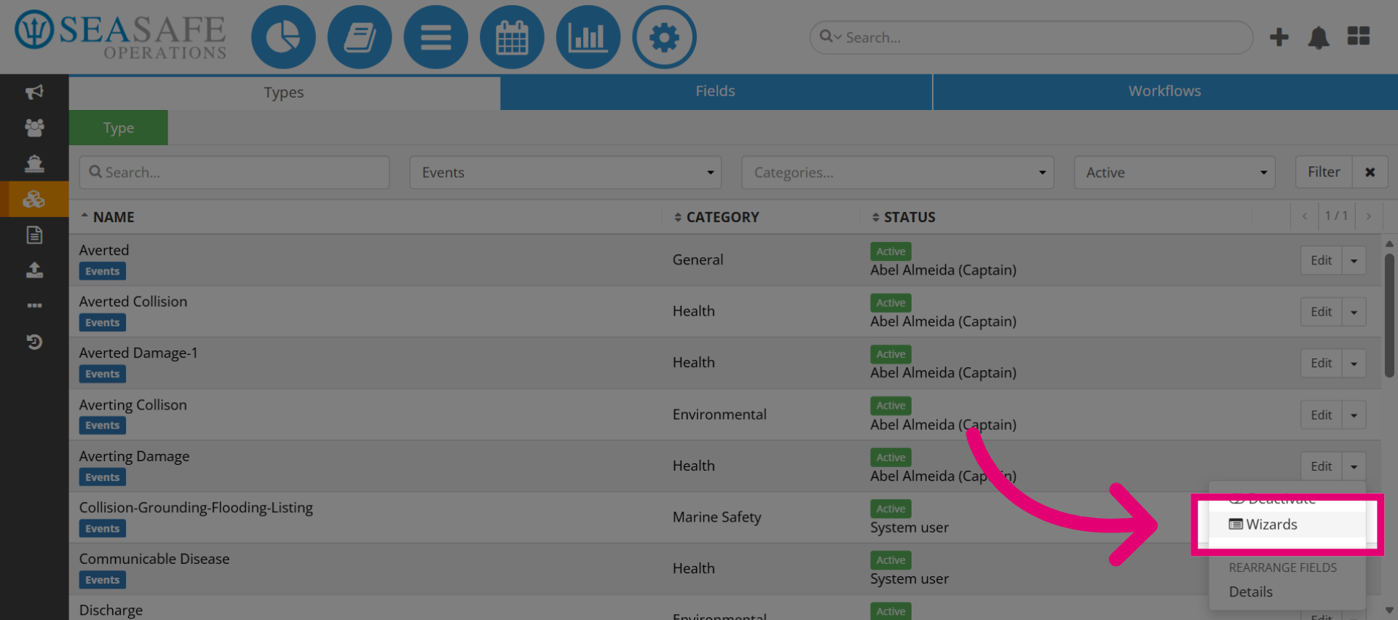Image resolution: width=1398 pixels, height=620 pixels.
Task: Click the Filter button
Action: point(1324,173)
